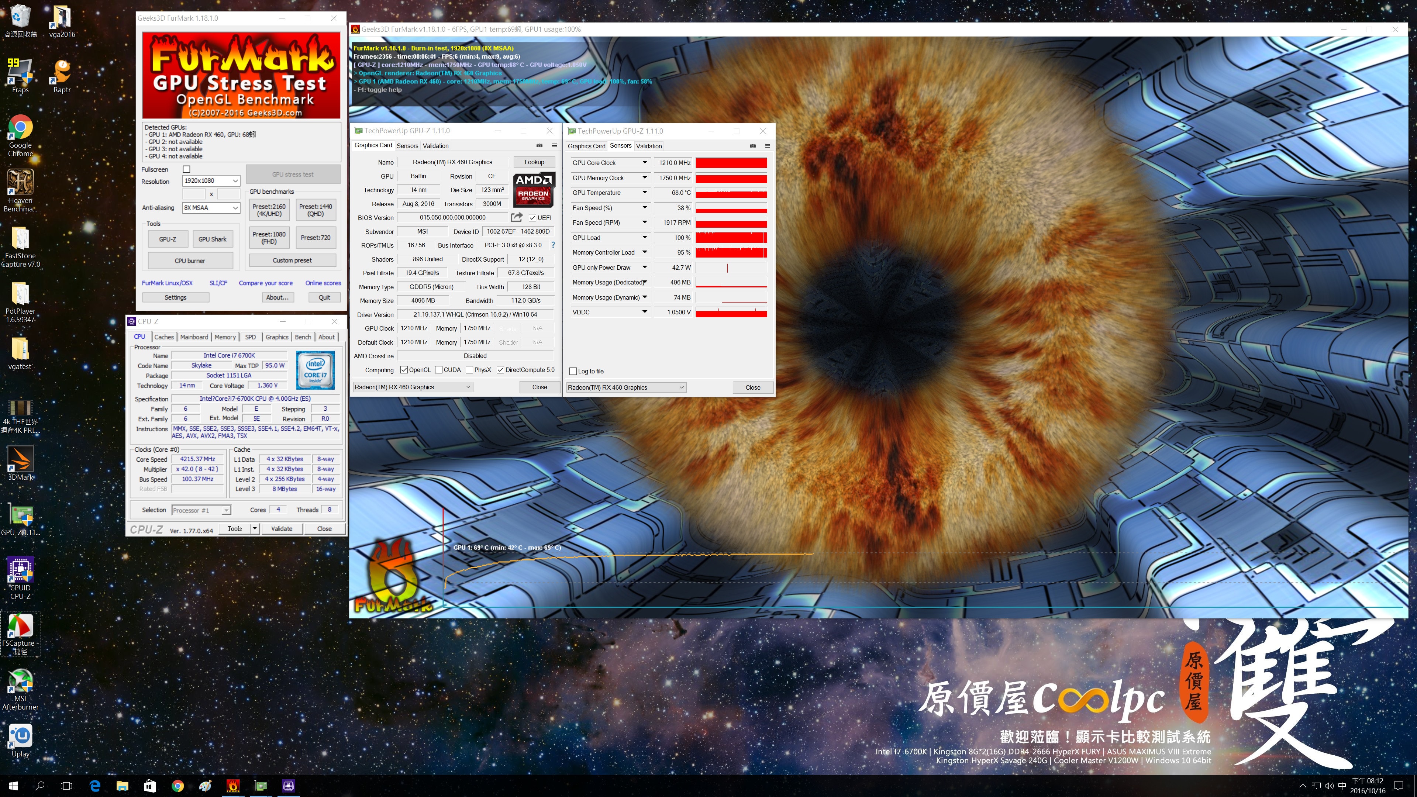The height and width of the screenshot is (797, 1417).
Task: Expand the GPU Core Clock sensor dropdown
Action: coord(645,163)
